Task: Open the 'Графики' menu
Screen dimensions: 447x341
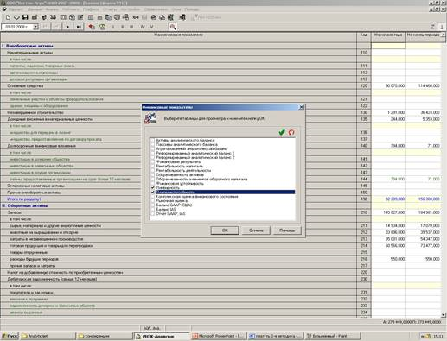Action: 91,9
